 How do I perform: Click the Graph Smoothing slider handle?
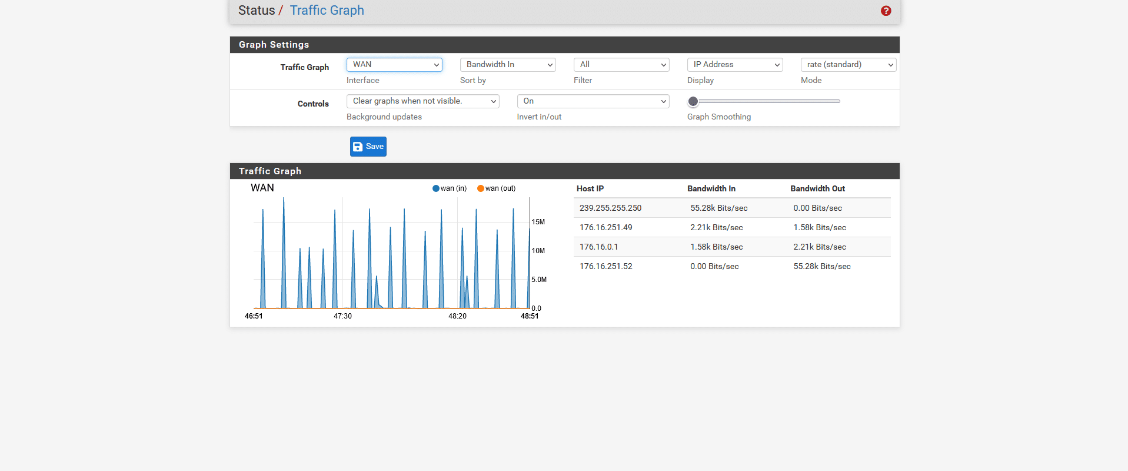(693, 101)
